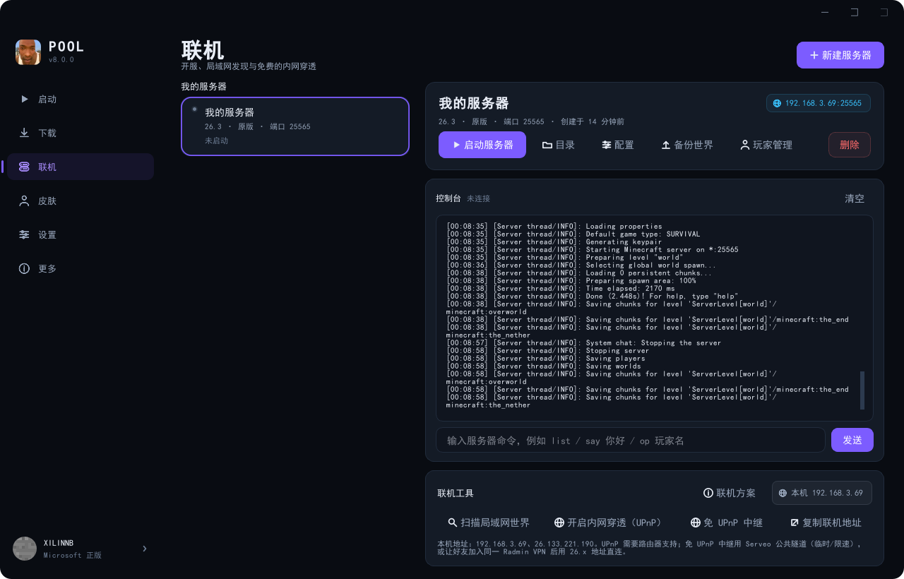Click the 我的服务器 section heading above the list
Image resolution: width=904 pixels, height=579 pixels.
pos(203,86)
